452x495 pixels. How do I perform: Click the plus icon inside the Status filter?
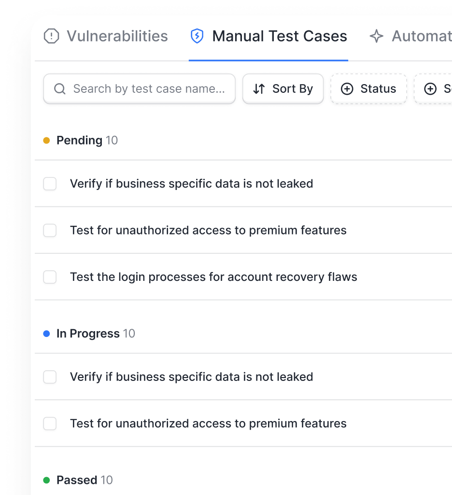[x=347, y=88]
